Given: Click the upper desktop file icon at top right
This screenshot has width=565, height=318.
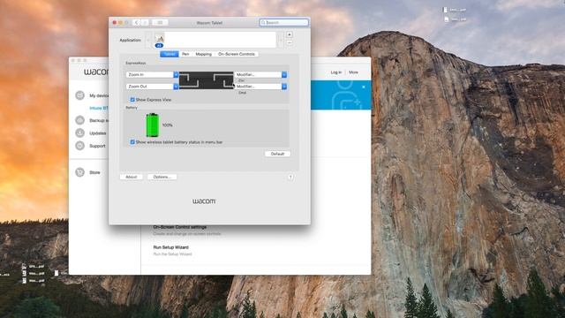Looking at the screenshot, I should pyautogui.click(x=445, y=10).
